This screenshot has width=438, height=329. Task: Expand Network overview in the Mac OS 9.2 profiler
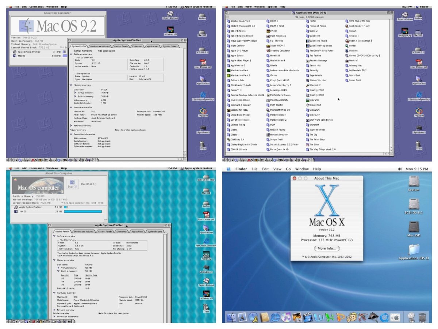(71, 125)
